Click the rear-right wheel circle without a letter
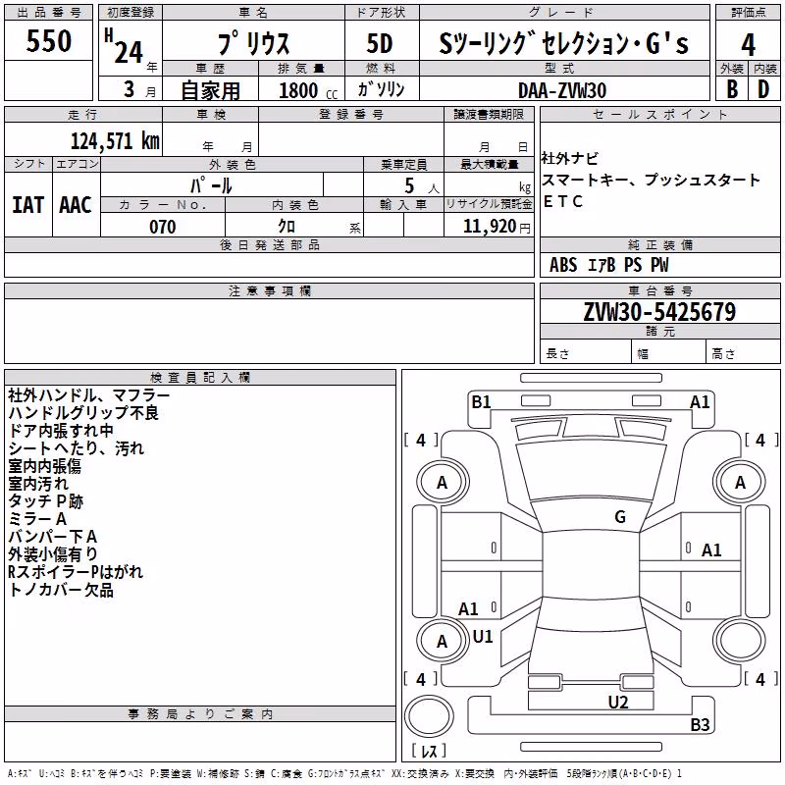Screen dimensions: 785x785 tap(740, 641)
